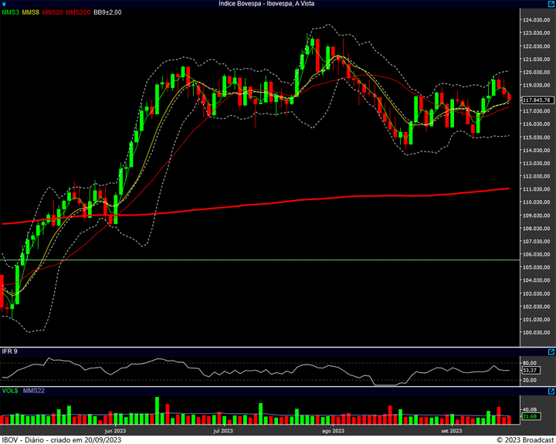Select the MMS3 moving average label

11,13
